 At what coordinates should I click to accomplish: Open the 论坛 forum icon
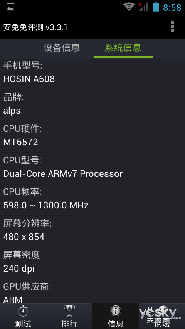(162, 316)
